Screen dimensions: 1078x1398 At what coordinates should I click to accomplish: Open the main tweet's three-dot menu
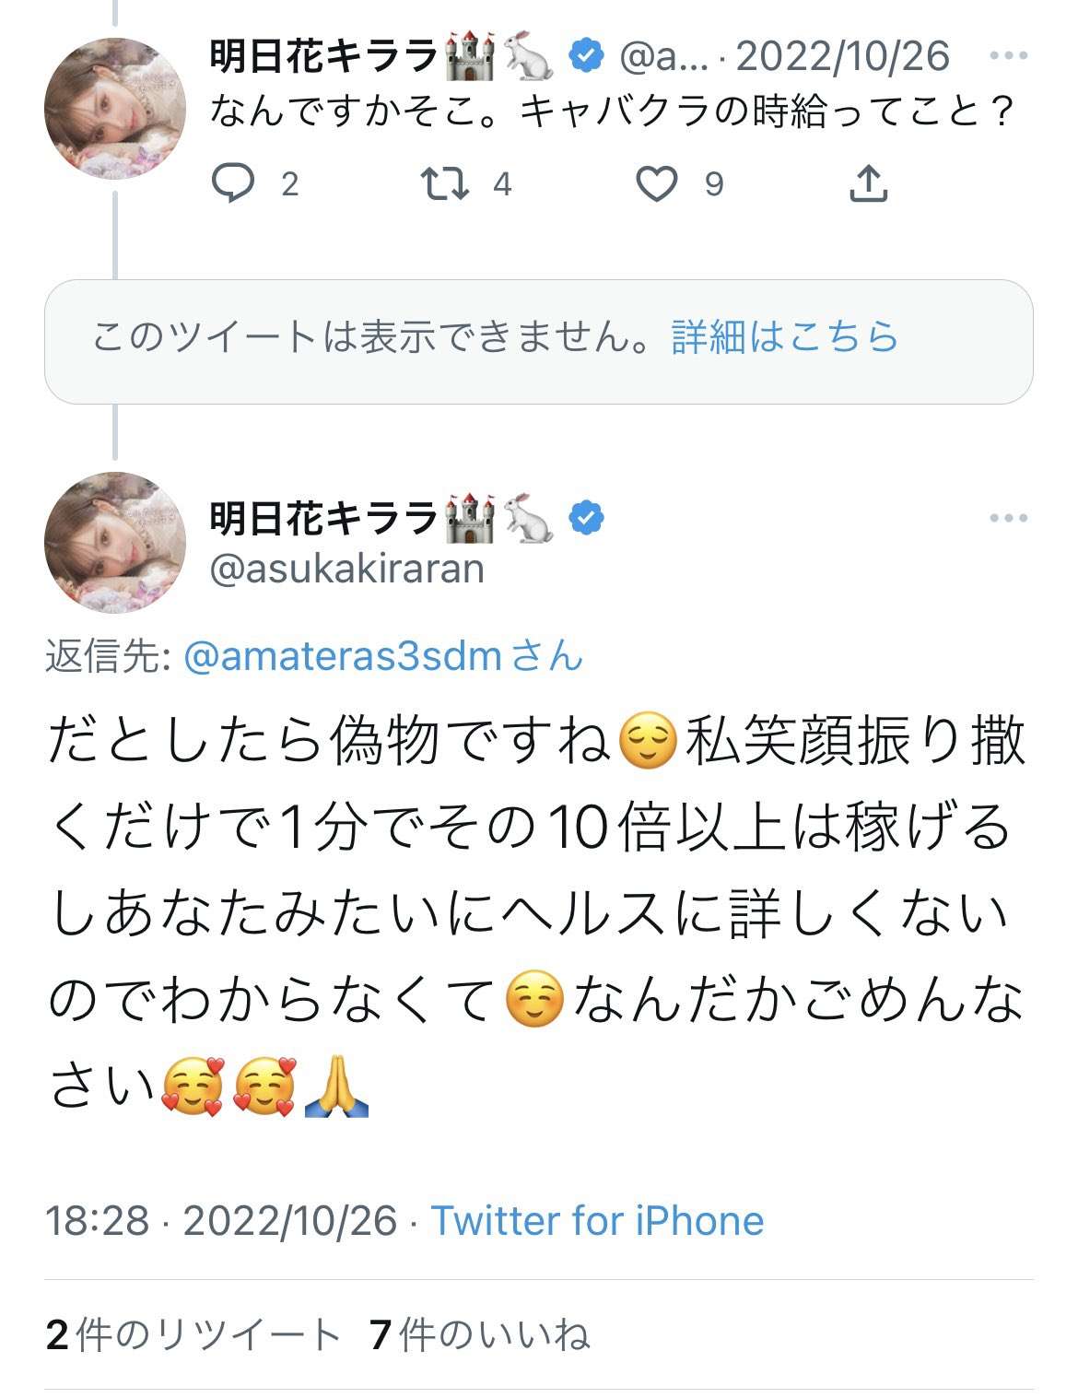coord(1008,518)
